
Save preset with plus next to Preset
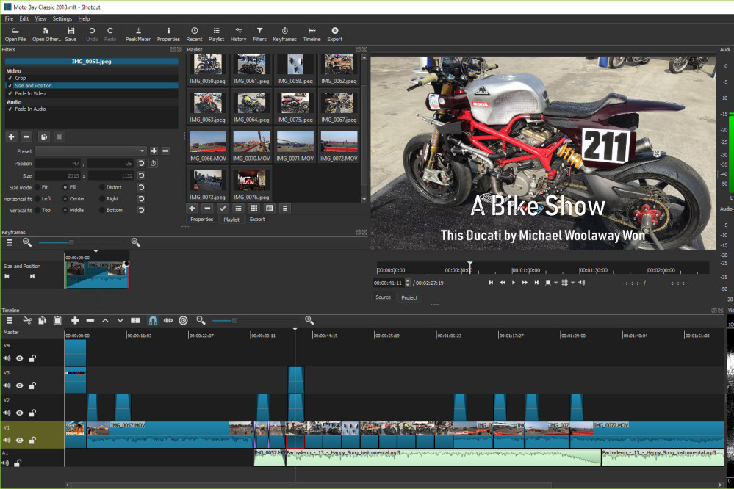[154, 151]
